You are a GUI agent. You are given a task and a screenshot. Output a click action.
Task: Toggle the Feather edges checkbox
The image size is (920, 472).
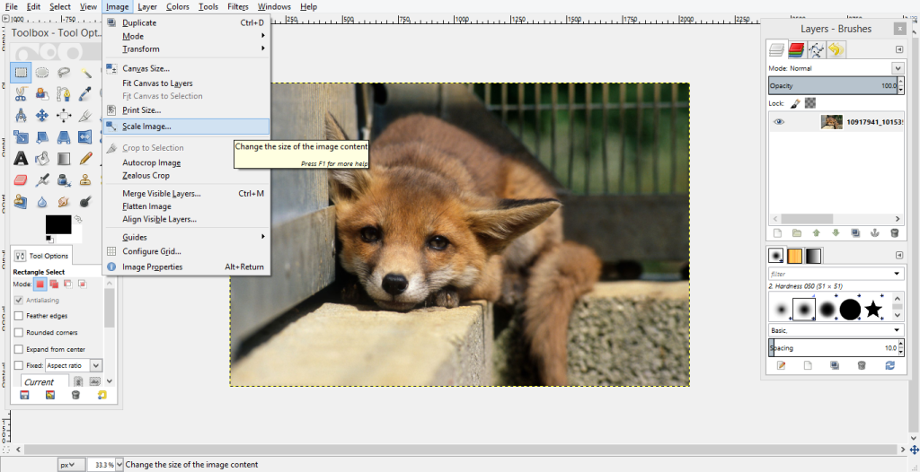19,316
